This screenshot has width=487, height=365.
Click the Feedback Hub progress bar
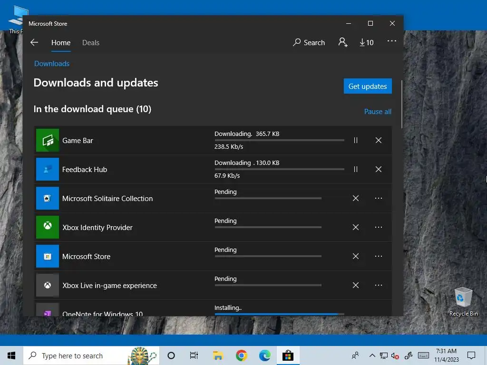click(x=279, y=169)
